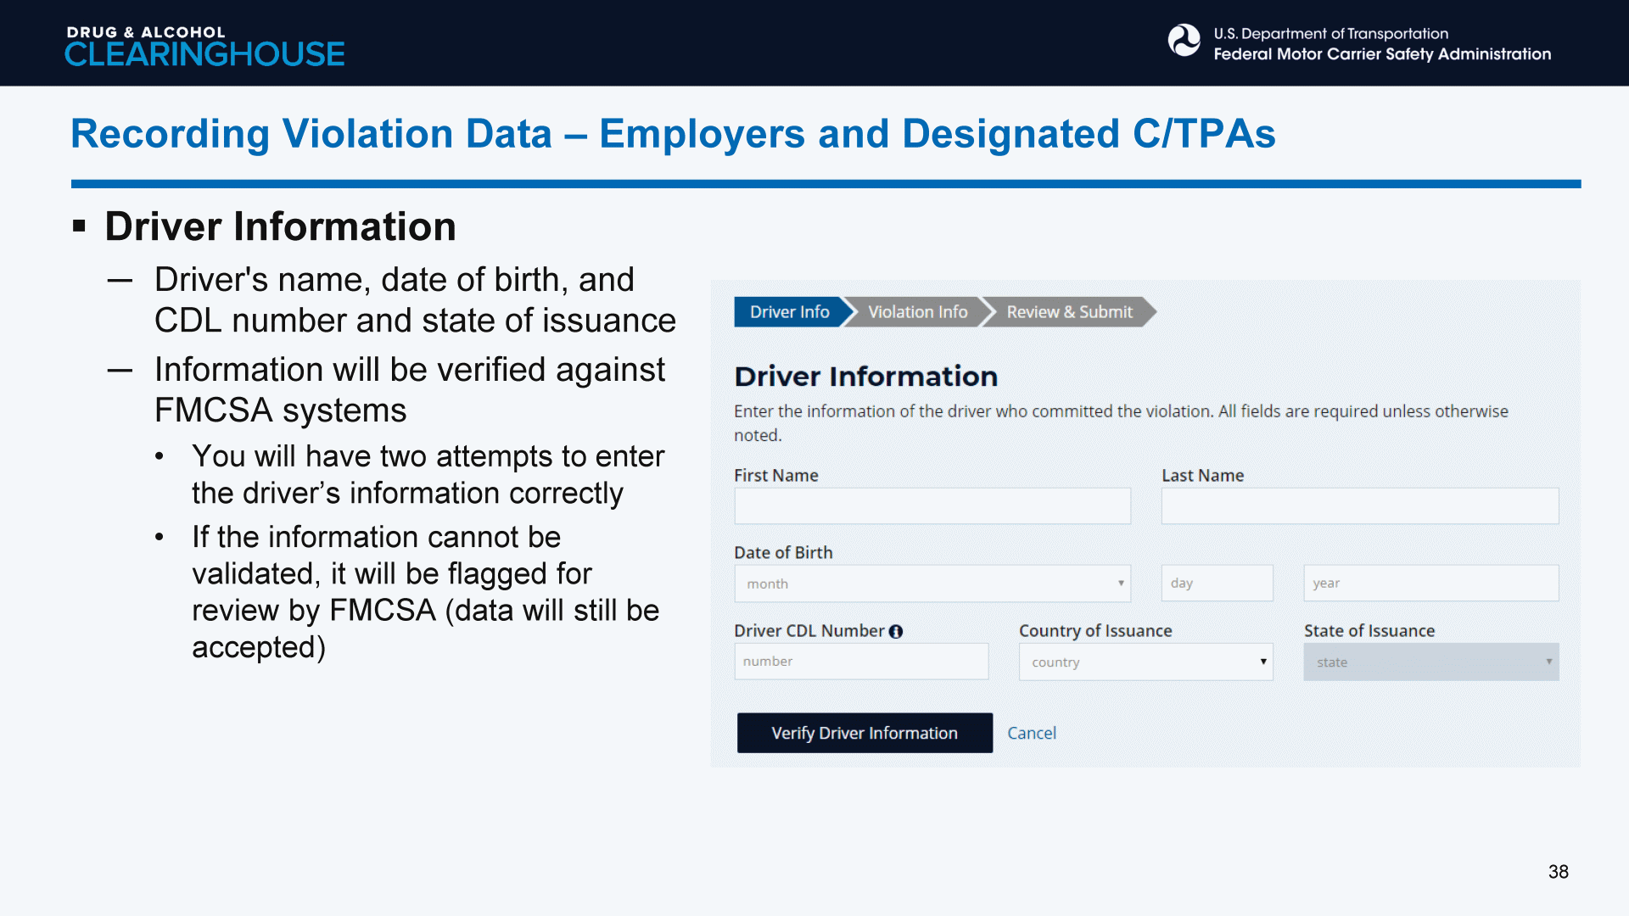This screenshot has width=1629, height=916.
Task: Focus the Driver CDL Number field
Action: click(x=860, y=662)
